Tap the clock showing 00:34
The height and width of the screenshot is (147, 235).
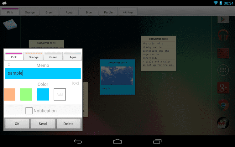click(228, 3)
